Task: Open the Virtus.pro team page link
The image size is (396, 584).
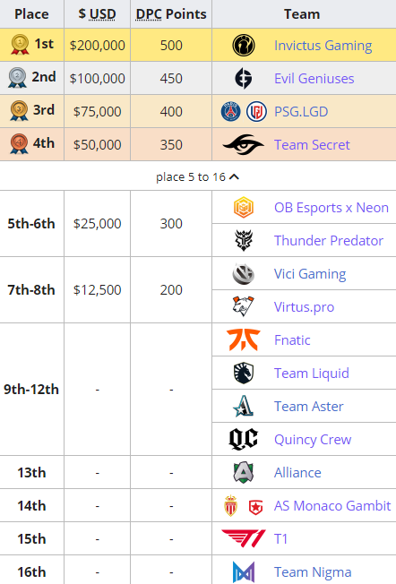Action: 304,307
